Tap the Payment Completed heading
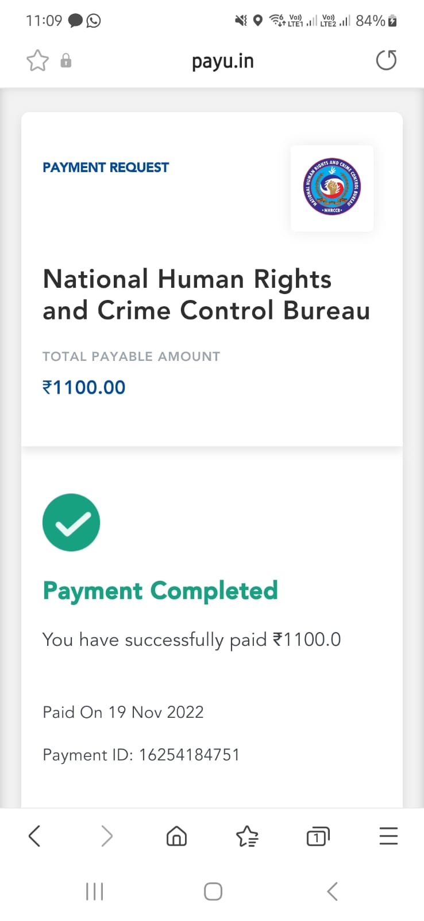The width and height of the screenshot is (424, 921). coord(160,591)
